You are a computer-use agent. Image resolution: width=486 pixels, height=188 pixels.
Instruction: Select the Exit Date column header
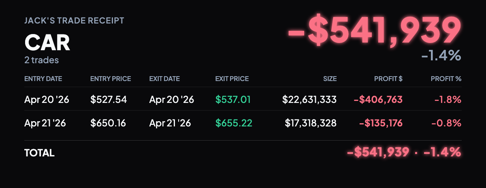pyautogui.click(x=164, y=79)
